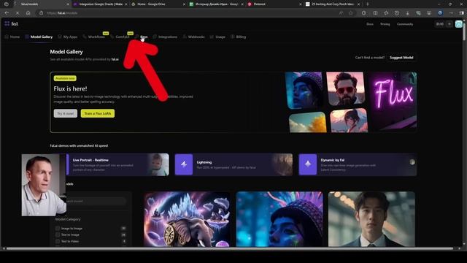This screenshot has height=263, width=467.
Task: Open the Model Gallery nav item
Action: tap(39, 37)
